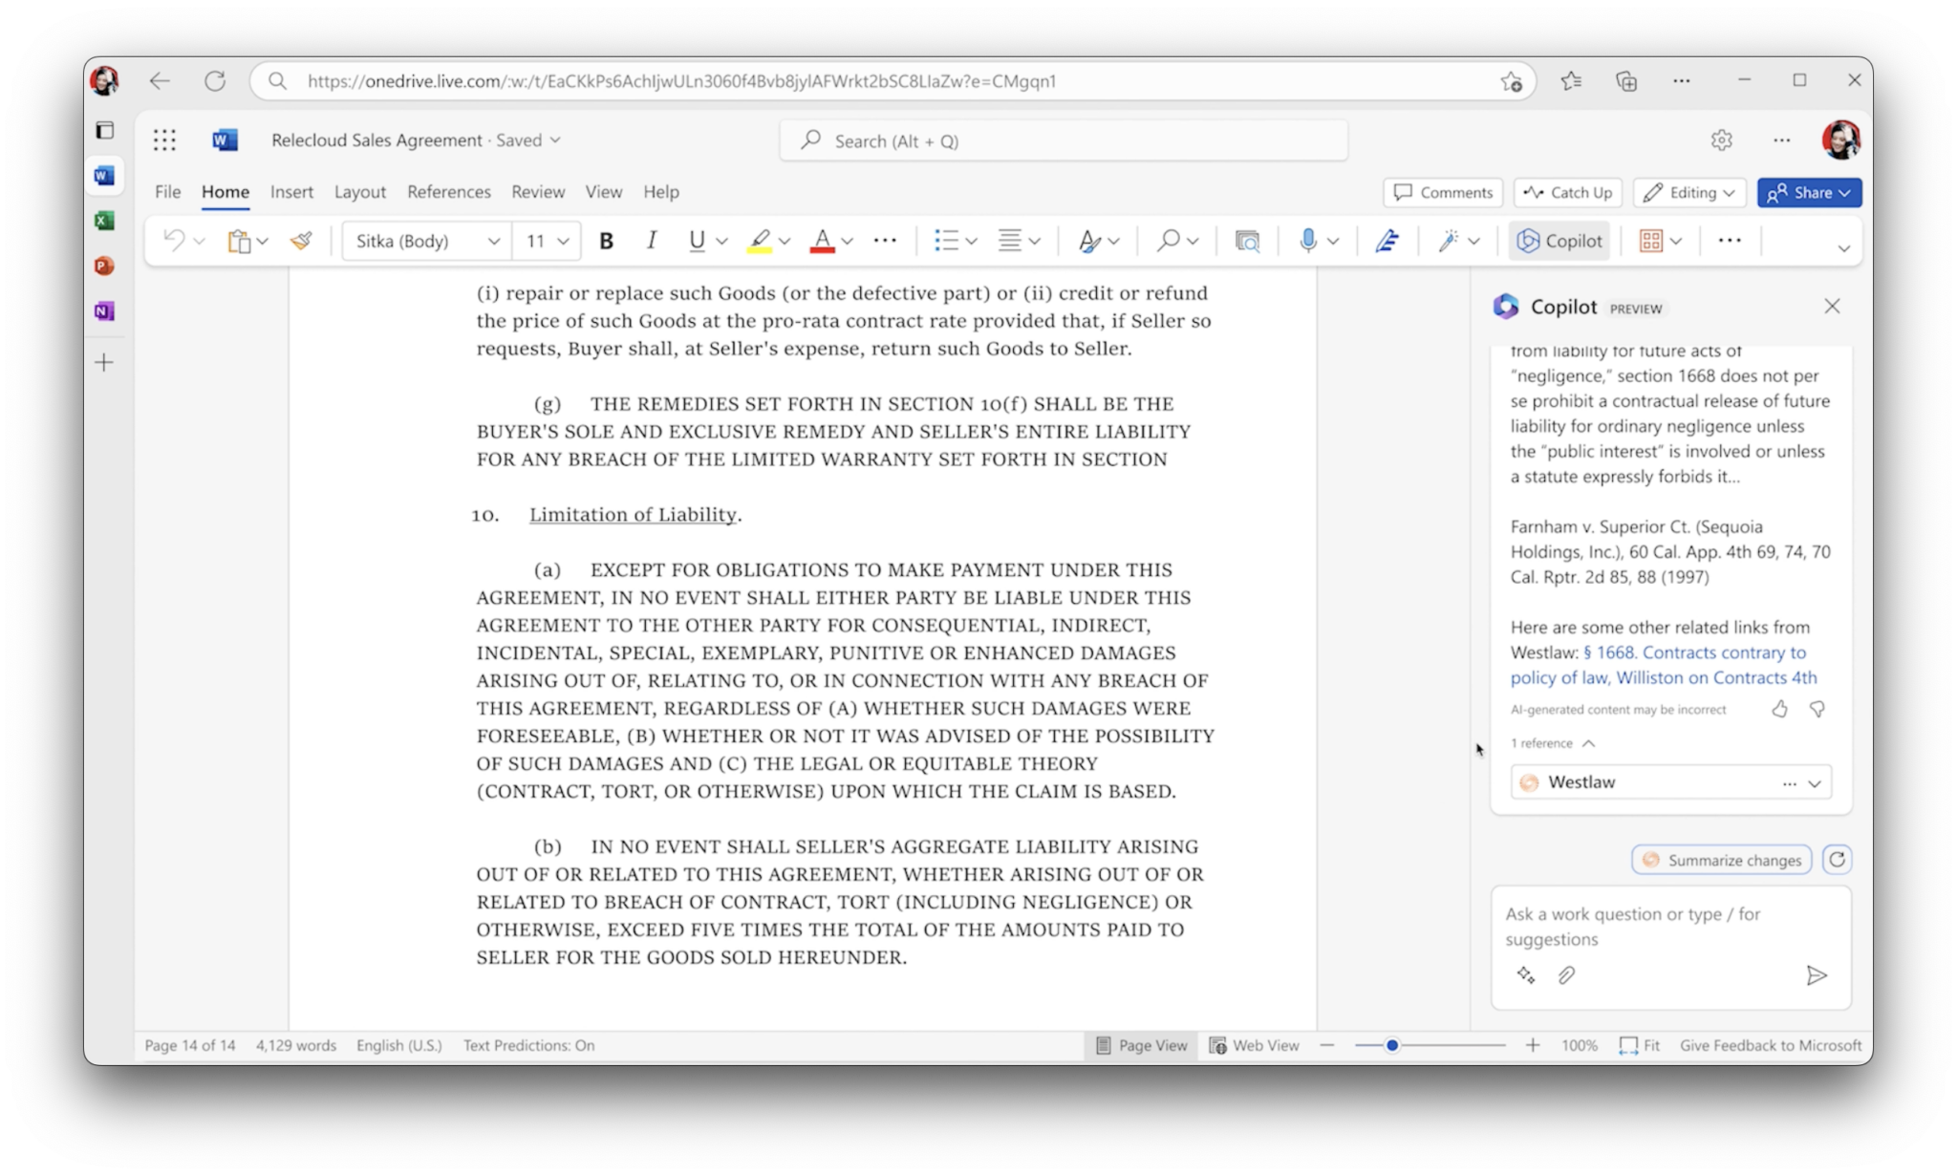Click the bullet list icon
Image resolution: width=1957 pixels, height=1176 pixels.
[946, 241]
